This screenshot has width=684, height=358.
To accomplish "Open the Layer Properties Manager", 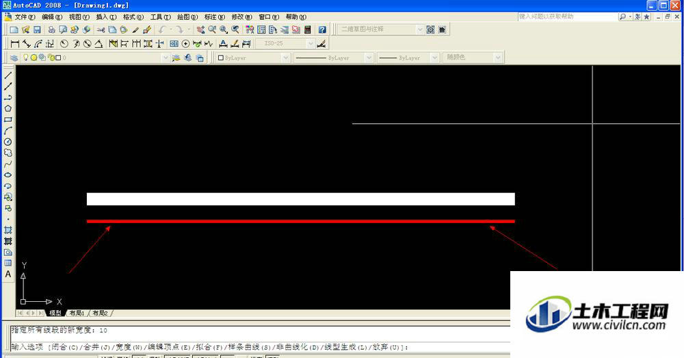I will [14, 57].
